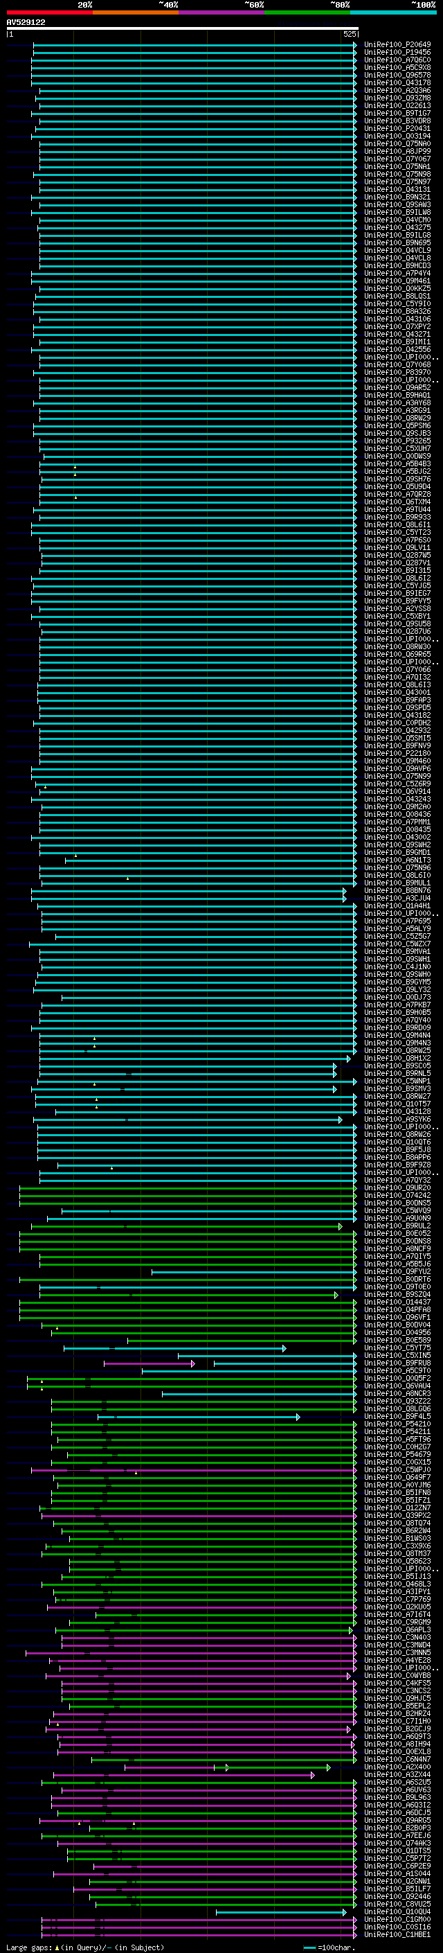Click the 'Large gaps' legend text
The height and width of the screenshot is (1953, 443).
pos(30,1947)
